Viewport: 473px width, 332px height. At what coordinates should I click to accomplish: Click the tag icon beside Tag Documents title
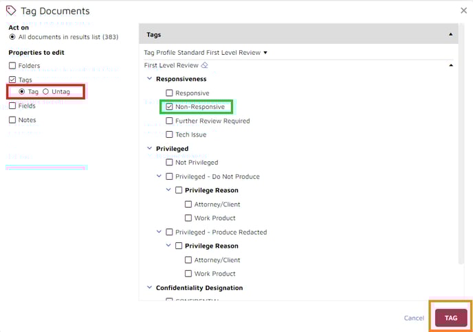tap(11, 10)
